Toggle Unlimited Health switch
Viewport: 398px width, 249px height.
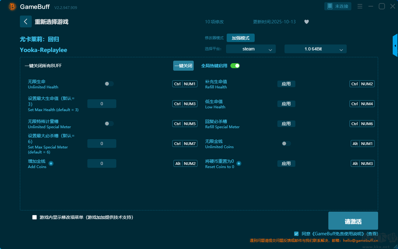click(109, 84)
